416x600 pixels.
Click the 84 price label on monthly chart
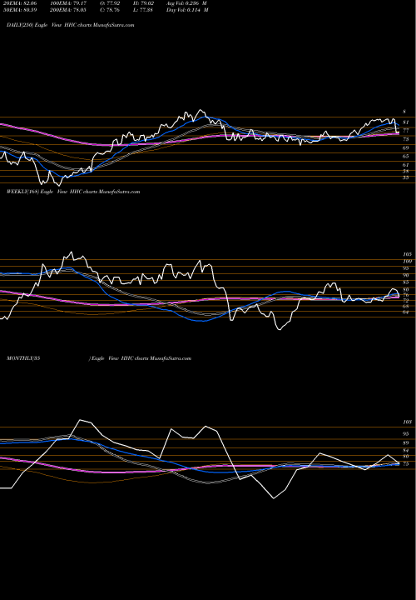click(x=406, y=451)
